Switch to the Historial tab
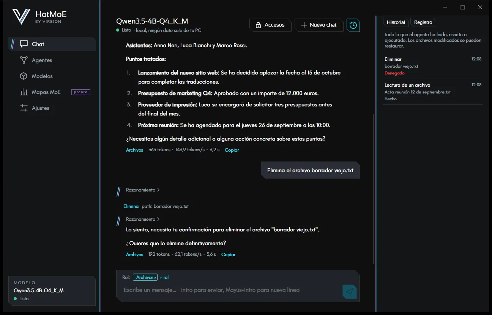Viewport: 492px width, 315px height. point(396,22)
